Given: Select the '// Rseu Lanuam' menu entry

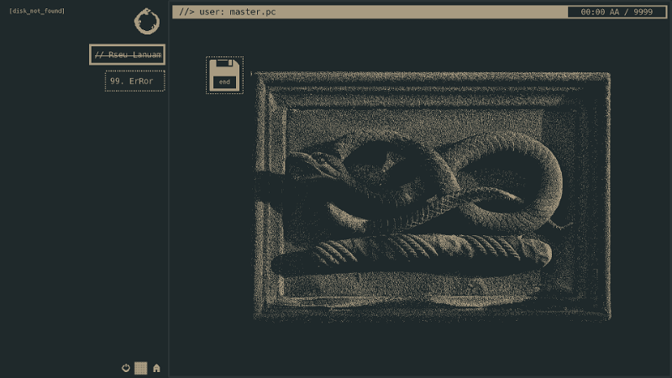Looking at the screenshot, I should tap(128, 55).
